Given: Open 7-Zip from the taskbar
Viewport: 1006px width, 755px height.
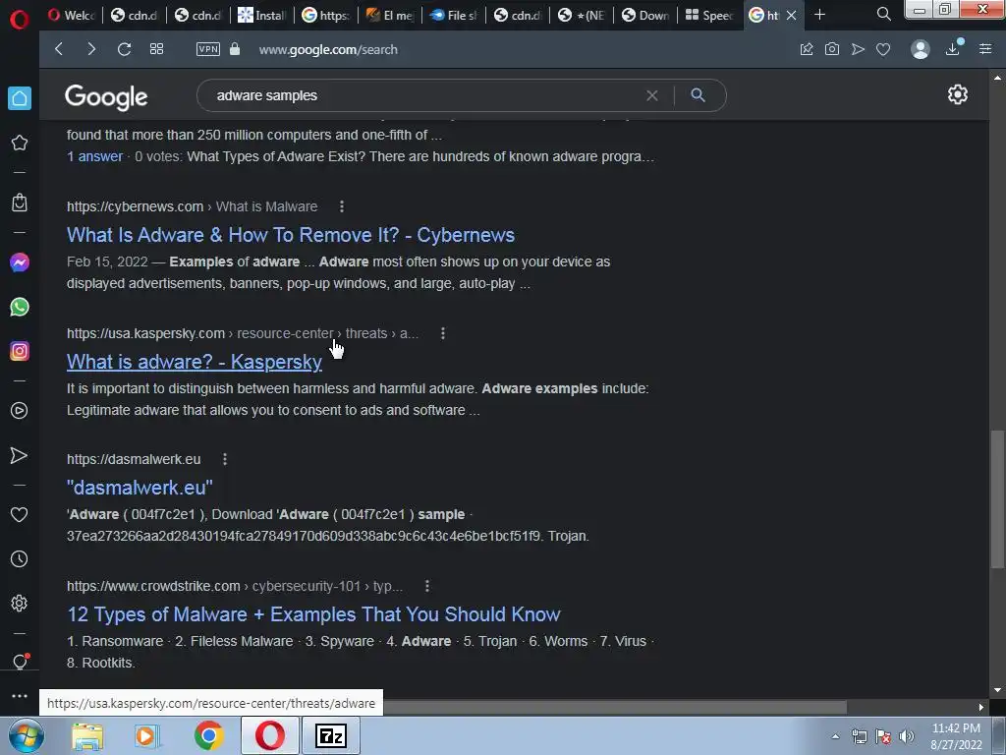Looking at the screenshot, I should pyautogui.click(x=331, y=735).
